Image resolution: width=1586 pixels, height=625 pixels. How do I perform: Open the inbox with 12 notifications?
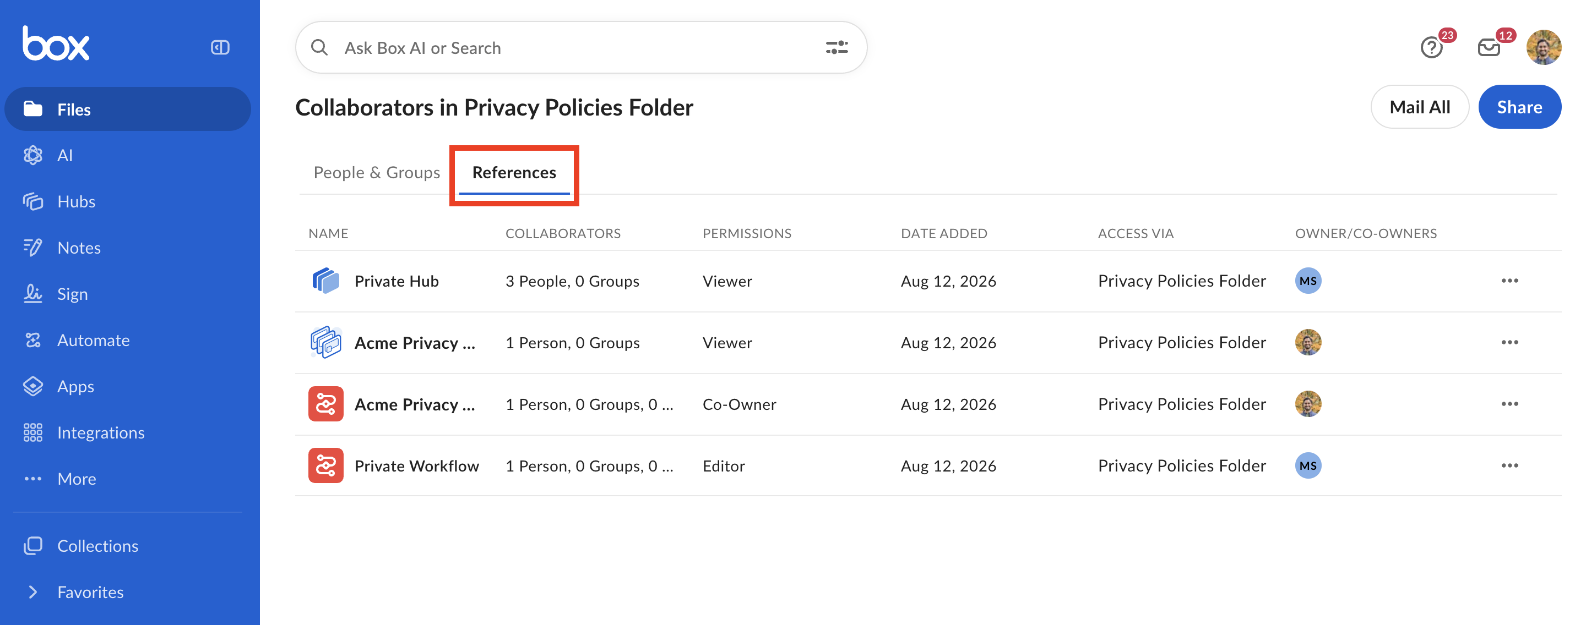coord(1489,47)
